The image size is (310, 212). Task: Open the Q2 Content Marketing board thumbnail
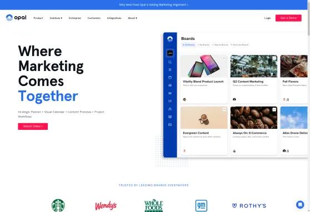pyautogui.click(x=254, y=66)
